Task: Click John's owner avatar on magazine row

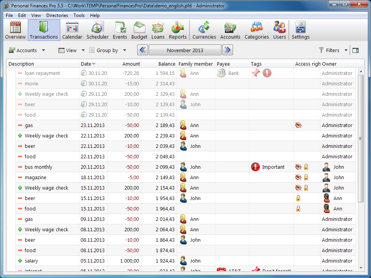Action: [x=326, y=177]
